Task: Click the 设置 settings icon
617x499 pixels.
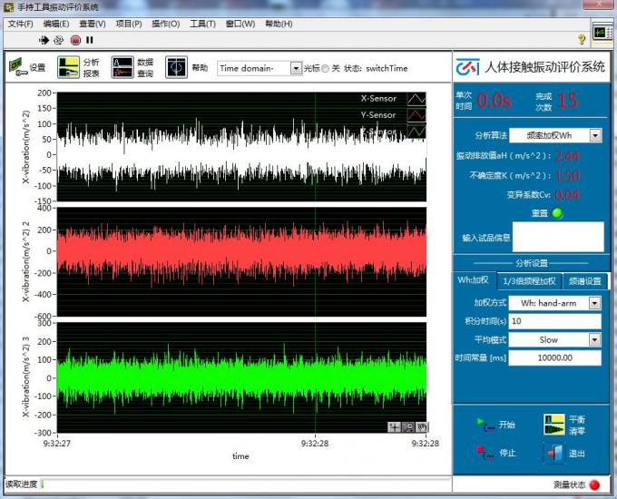Action: 16,67
